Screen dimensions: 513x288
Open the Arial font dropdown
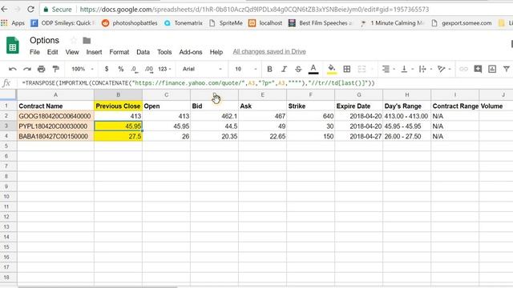[x=202, y=69]
